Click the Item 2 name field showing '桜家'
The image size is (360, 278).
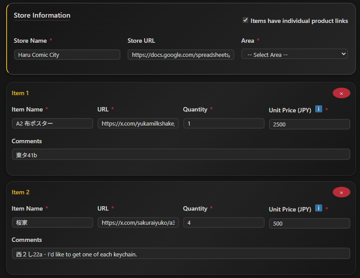tap(52, 222)
